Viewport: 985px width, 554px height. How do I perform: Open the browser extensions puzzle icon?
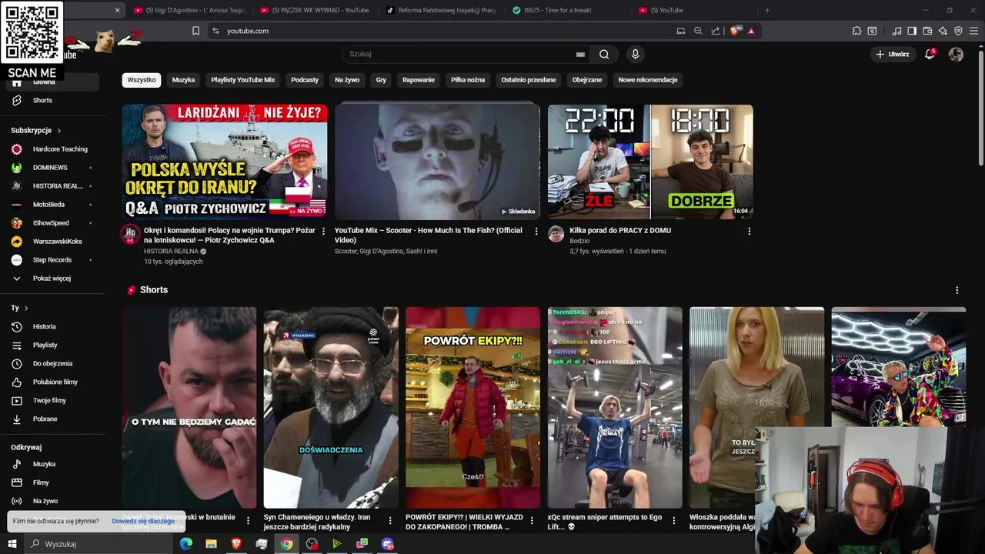click(x=856, y=31)
